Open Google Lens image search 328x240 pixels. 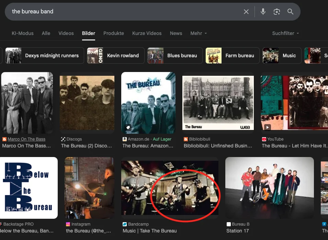(277, 12)
